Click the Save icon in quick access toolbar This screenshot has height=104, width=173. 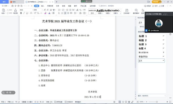(12, 6)
